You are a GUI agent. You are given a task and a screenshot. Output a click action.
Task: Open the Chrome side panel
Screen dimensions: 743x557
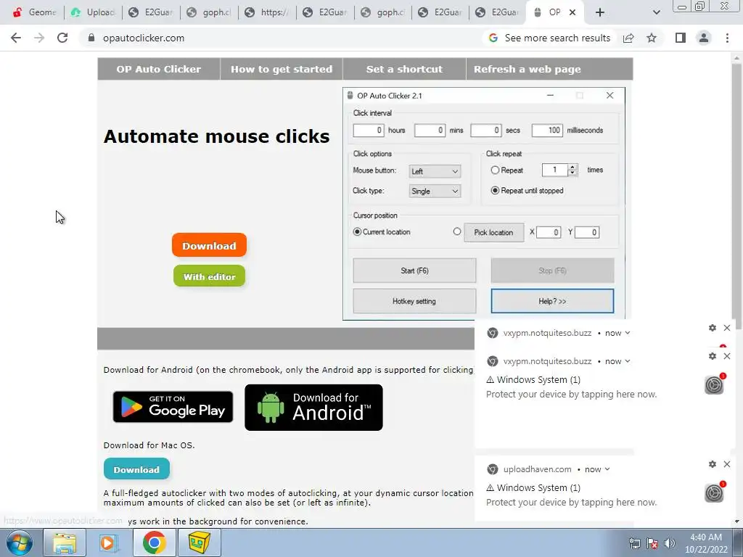coord(681,38)
